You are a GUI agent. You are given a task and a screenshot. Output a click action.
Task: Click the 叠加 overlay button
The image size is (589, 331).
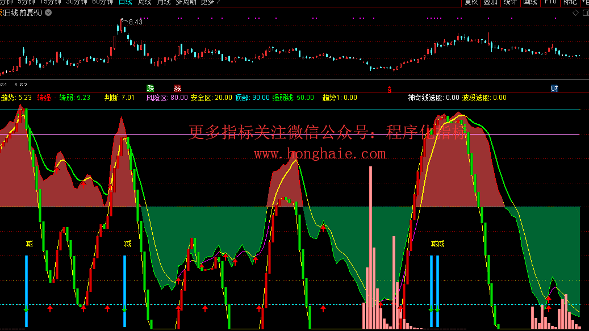coord(490,2)
